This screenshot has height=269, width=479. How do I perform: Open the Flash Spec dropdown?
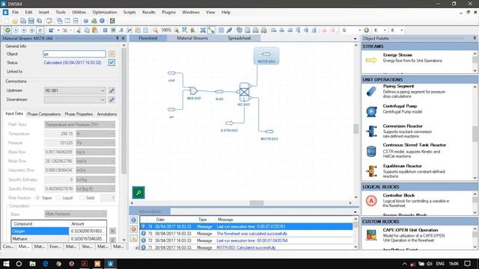coord(80,125)
